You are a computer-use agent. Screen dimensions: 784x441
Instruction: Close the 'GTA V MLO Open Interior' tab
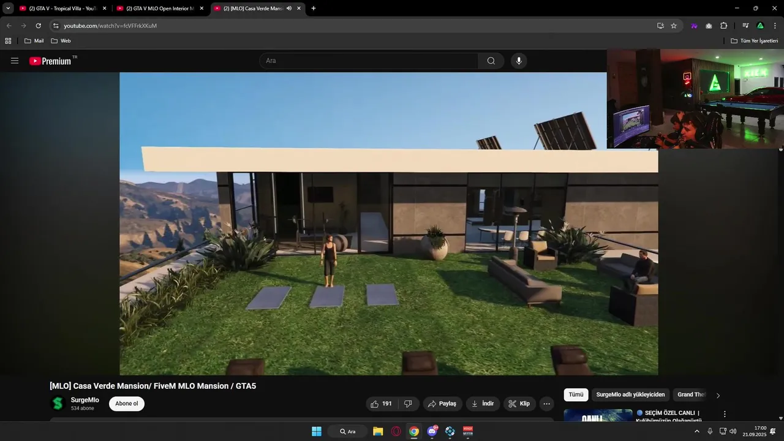(202, 9)
